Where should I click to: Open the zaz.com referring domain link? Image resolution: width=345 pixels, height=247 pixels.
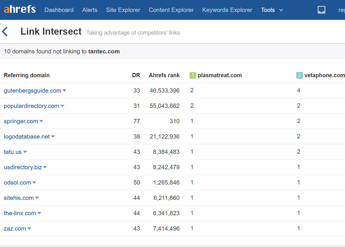click(15, 229)
